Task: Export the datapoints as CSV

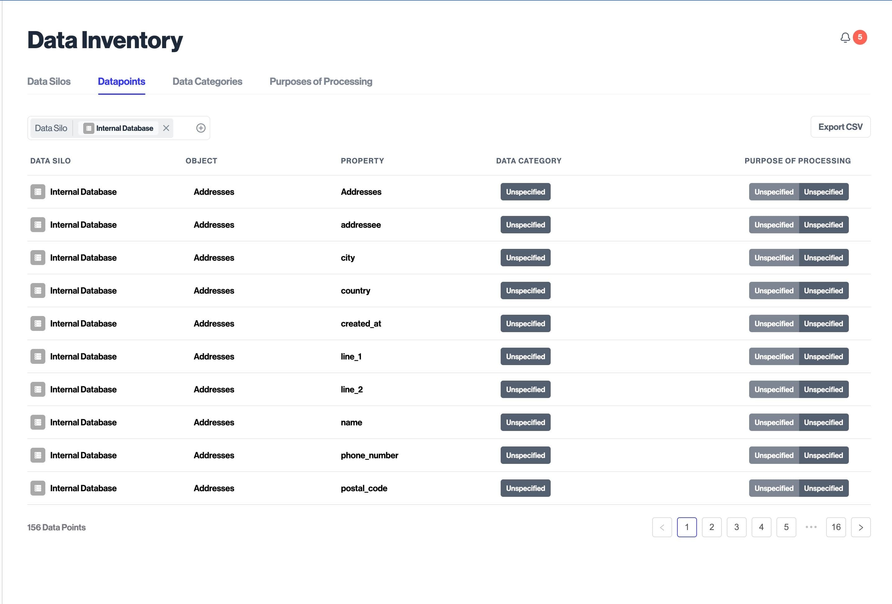Action: [840, 127]
